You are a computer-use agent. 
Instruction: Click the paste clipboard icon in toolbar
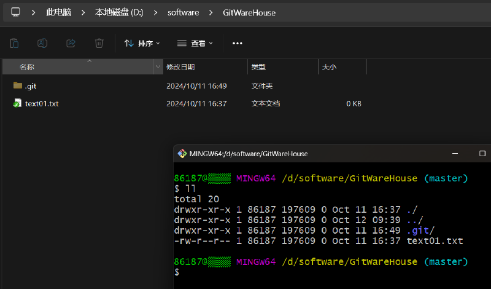(x=14, y=43)
